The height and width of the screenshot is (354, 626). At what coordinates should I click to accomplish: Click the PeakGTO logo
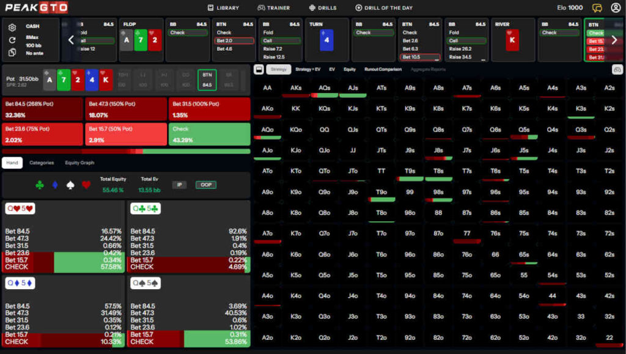(36, 7)
